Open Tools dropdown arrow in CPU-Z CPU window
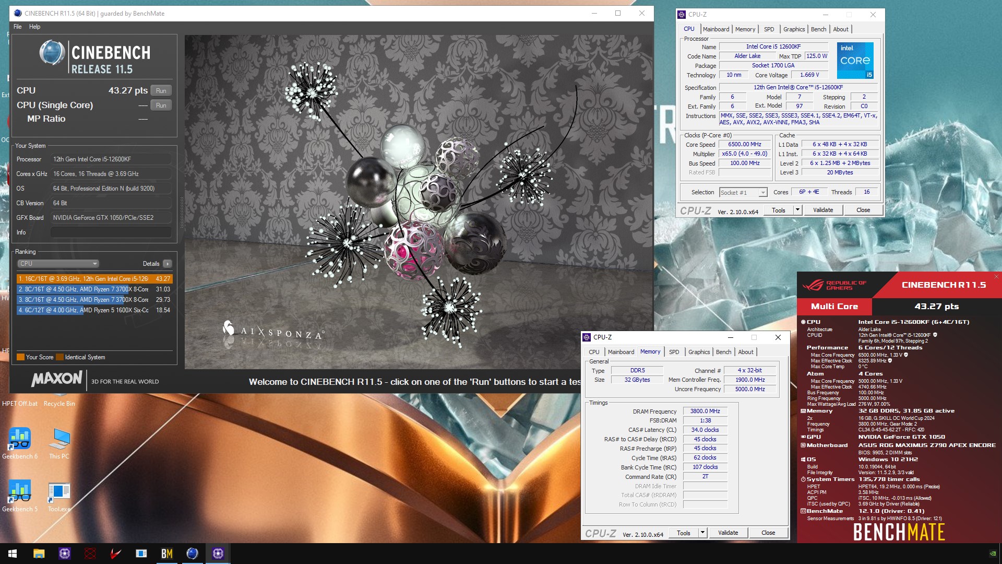The image size is (1002, 564). pos(797,210)
